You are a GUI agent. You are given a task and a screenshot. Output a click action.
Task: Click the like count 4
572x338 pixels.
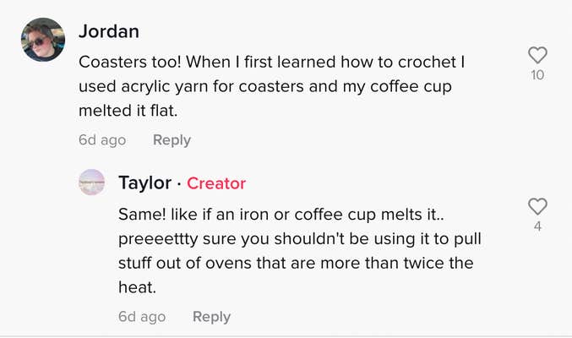[x=537, y=226]
